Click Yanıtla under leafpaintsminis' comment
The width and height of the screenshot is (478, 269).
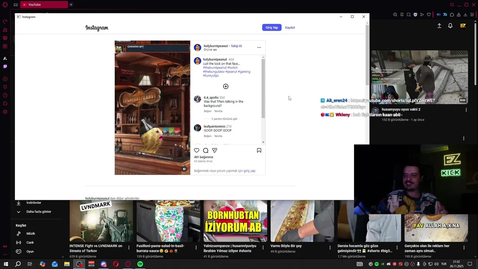[x=218, y=136]
